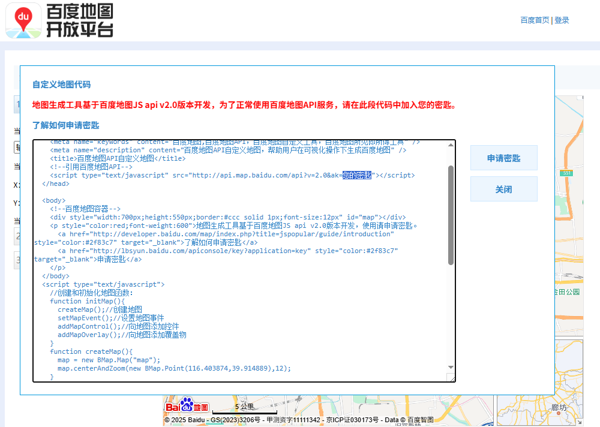
Task: Click the 登录 link
Action: point(562,20)
